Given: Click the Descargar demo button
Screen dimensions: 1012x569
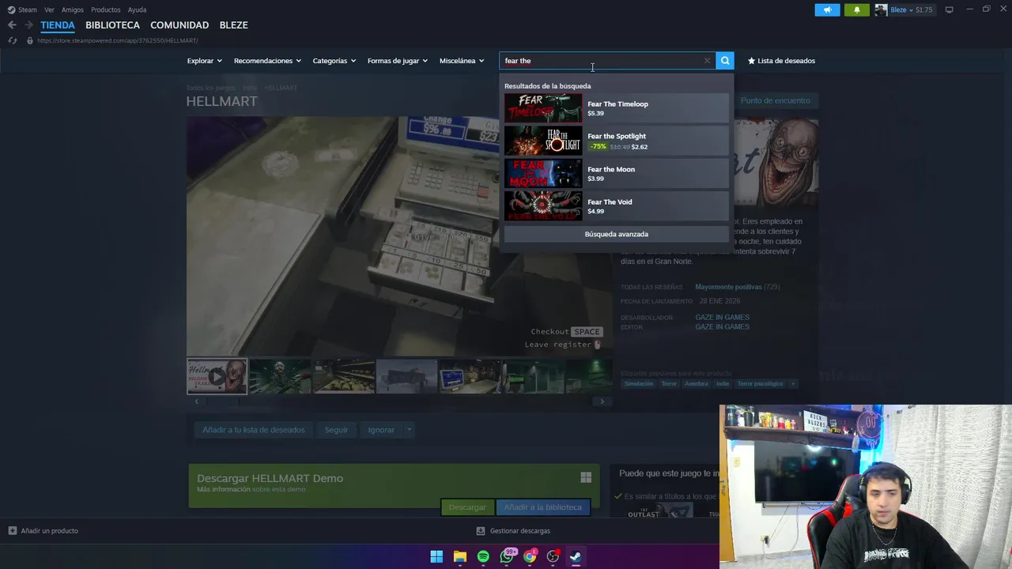Looking at the screenshot, I should pos(467,507).
